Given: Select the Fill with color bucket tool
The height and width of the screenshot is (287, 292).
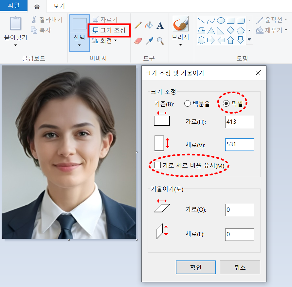Looking at the screenshot, I should [149, 25].
